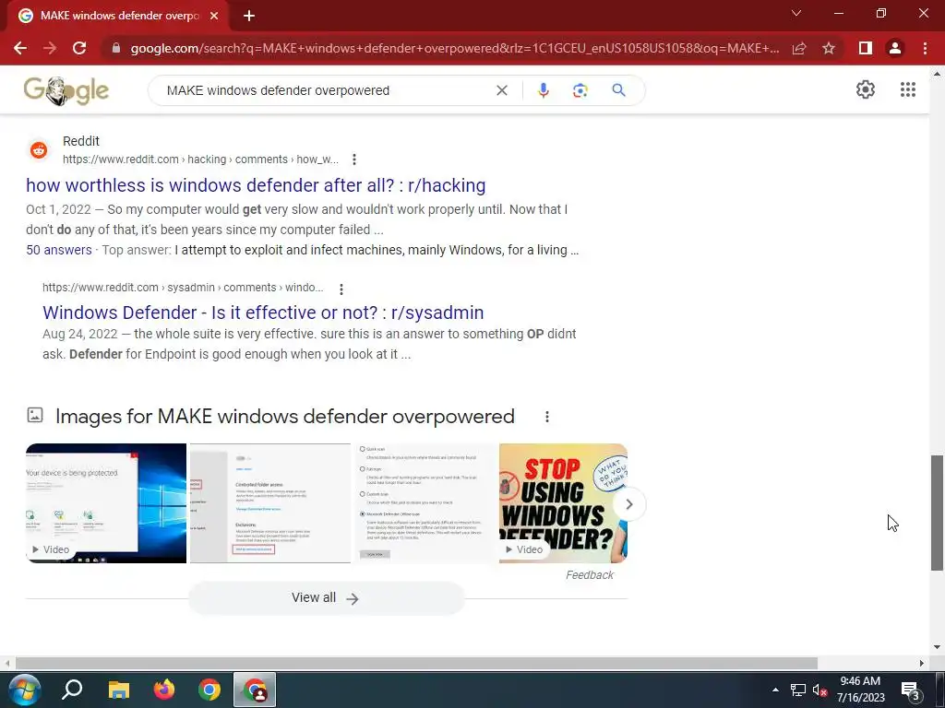The image size is (945, 708).
Task: Open the Reddit favicon result
Action: tap(39, 150)
